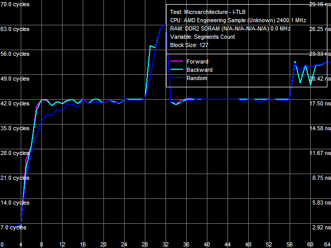
Task: Click the 2.92 ns right-axis label
Action: (321, 227)
